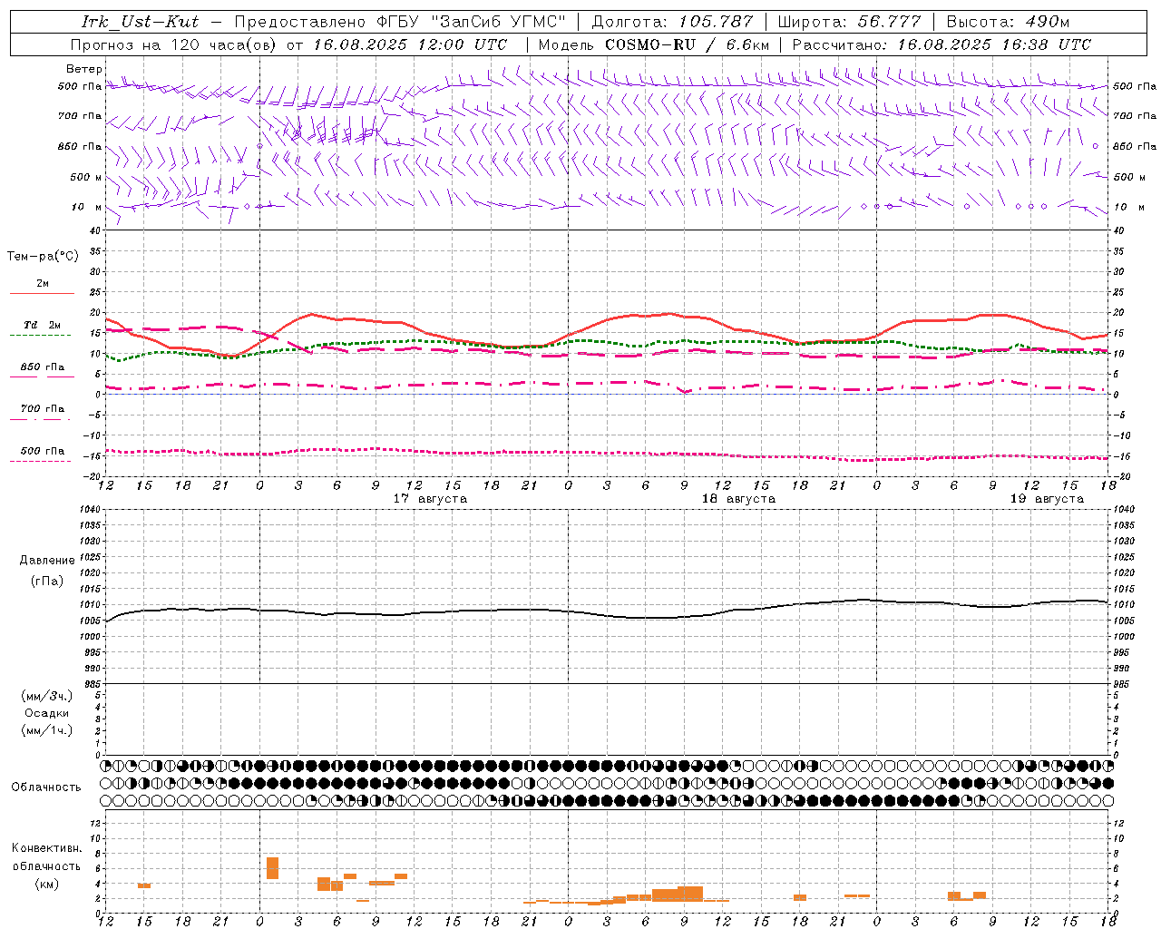Click the (мм/3ч.) precipitation unit label
The height and width of the screenshot is (929, 1161).
pyautogui.click(x=47, y=696)
